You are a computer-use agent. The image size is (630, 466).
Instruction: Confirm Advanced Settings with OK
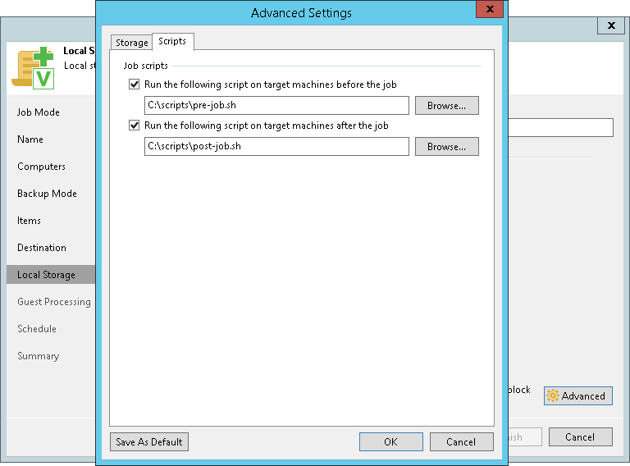[x=391, y=442]
